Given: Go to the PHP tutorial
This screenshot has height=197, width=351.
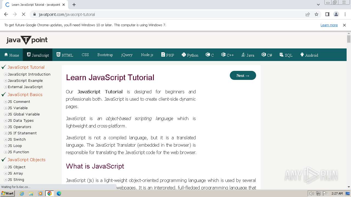Looking at the screenshot, I should click(x=168, y=55).
